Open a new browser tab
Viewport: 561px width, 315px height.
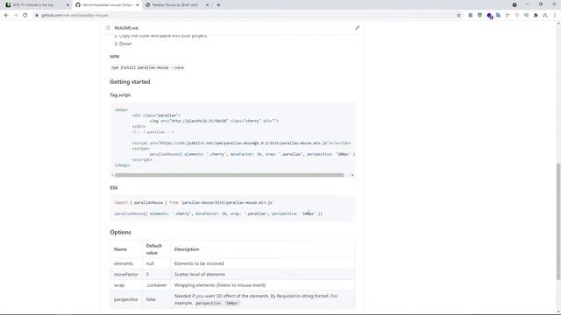click(218, 5)
